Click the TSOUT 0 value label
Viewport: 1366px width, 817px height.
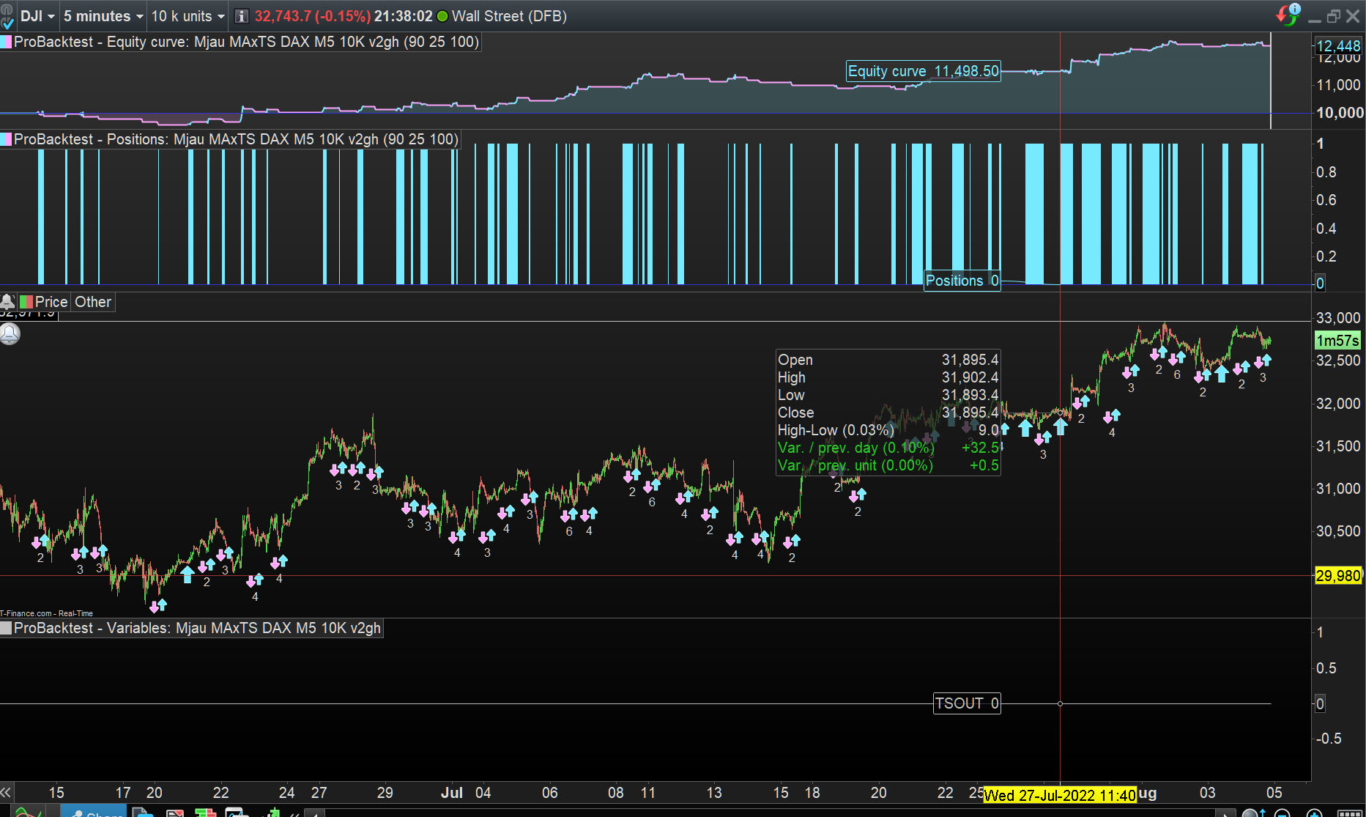click(x=967, y=703)
